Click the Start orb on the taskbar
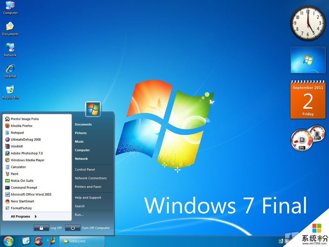This screenshot has width=329, height=247. coord(8,241)
